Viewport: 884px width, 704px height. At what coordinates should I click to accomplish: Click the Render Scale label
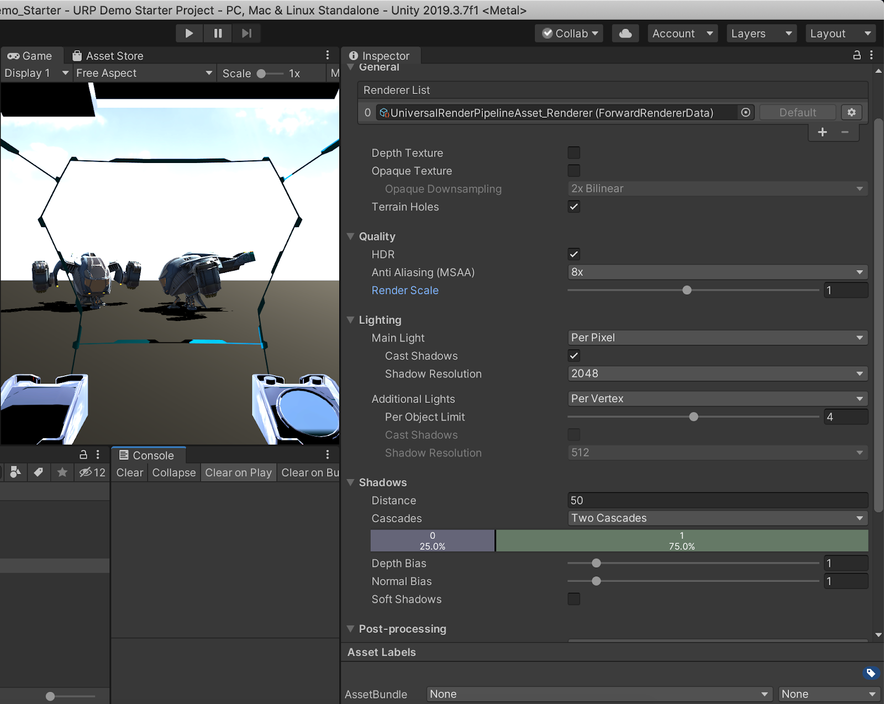405,290
